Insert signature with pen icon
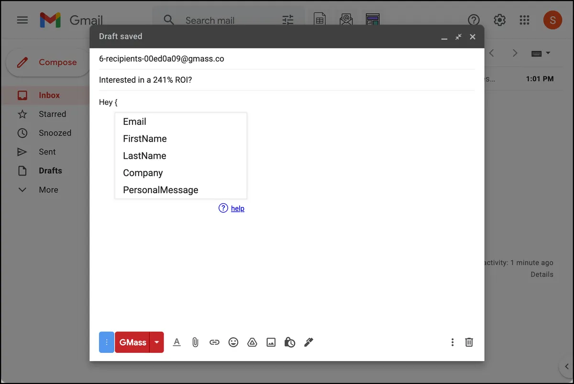 (309, 342)
